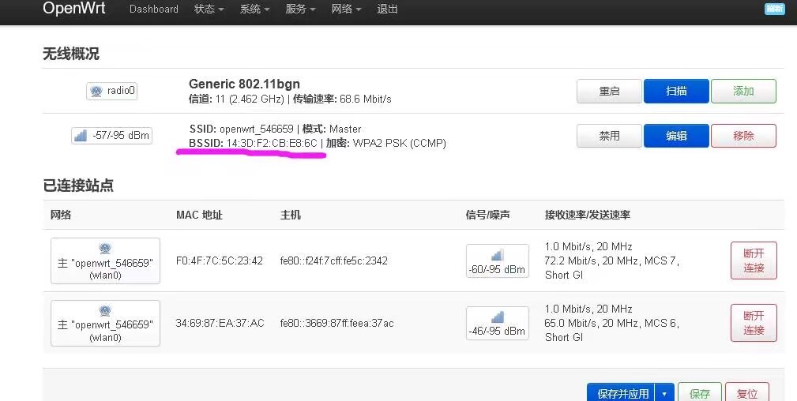Scan for networks with 扫描 button

tap(676, 91)
